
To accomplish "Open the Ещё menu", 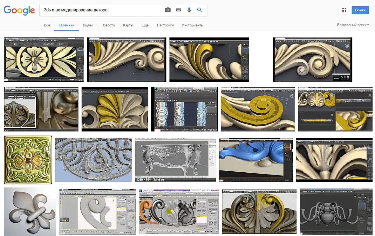I will [145, 25].
